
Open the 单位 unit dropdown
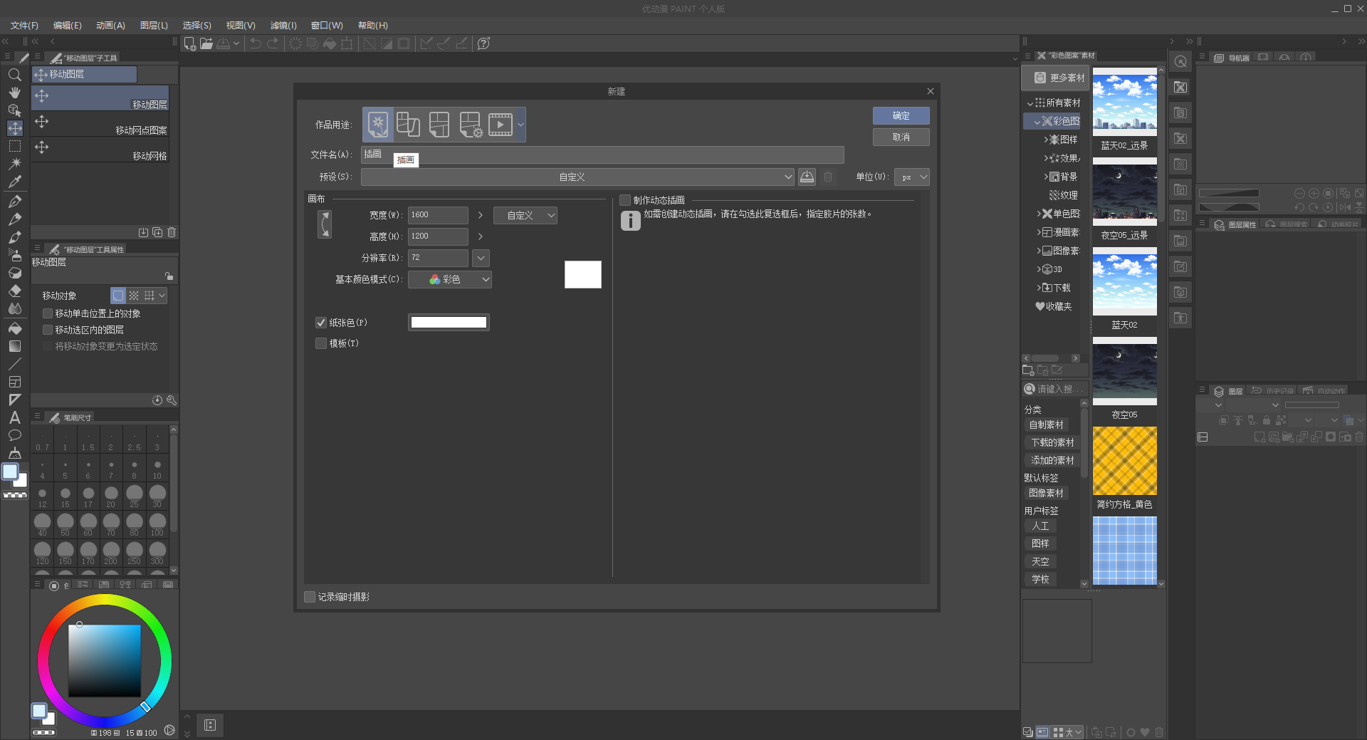click(x=912, y=177)
